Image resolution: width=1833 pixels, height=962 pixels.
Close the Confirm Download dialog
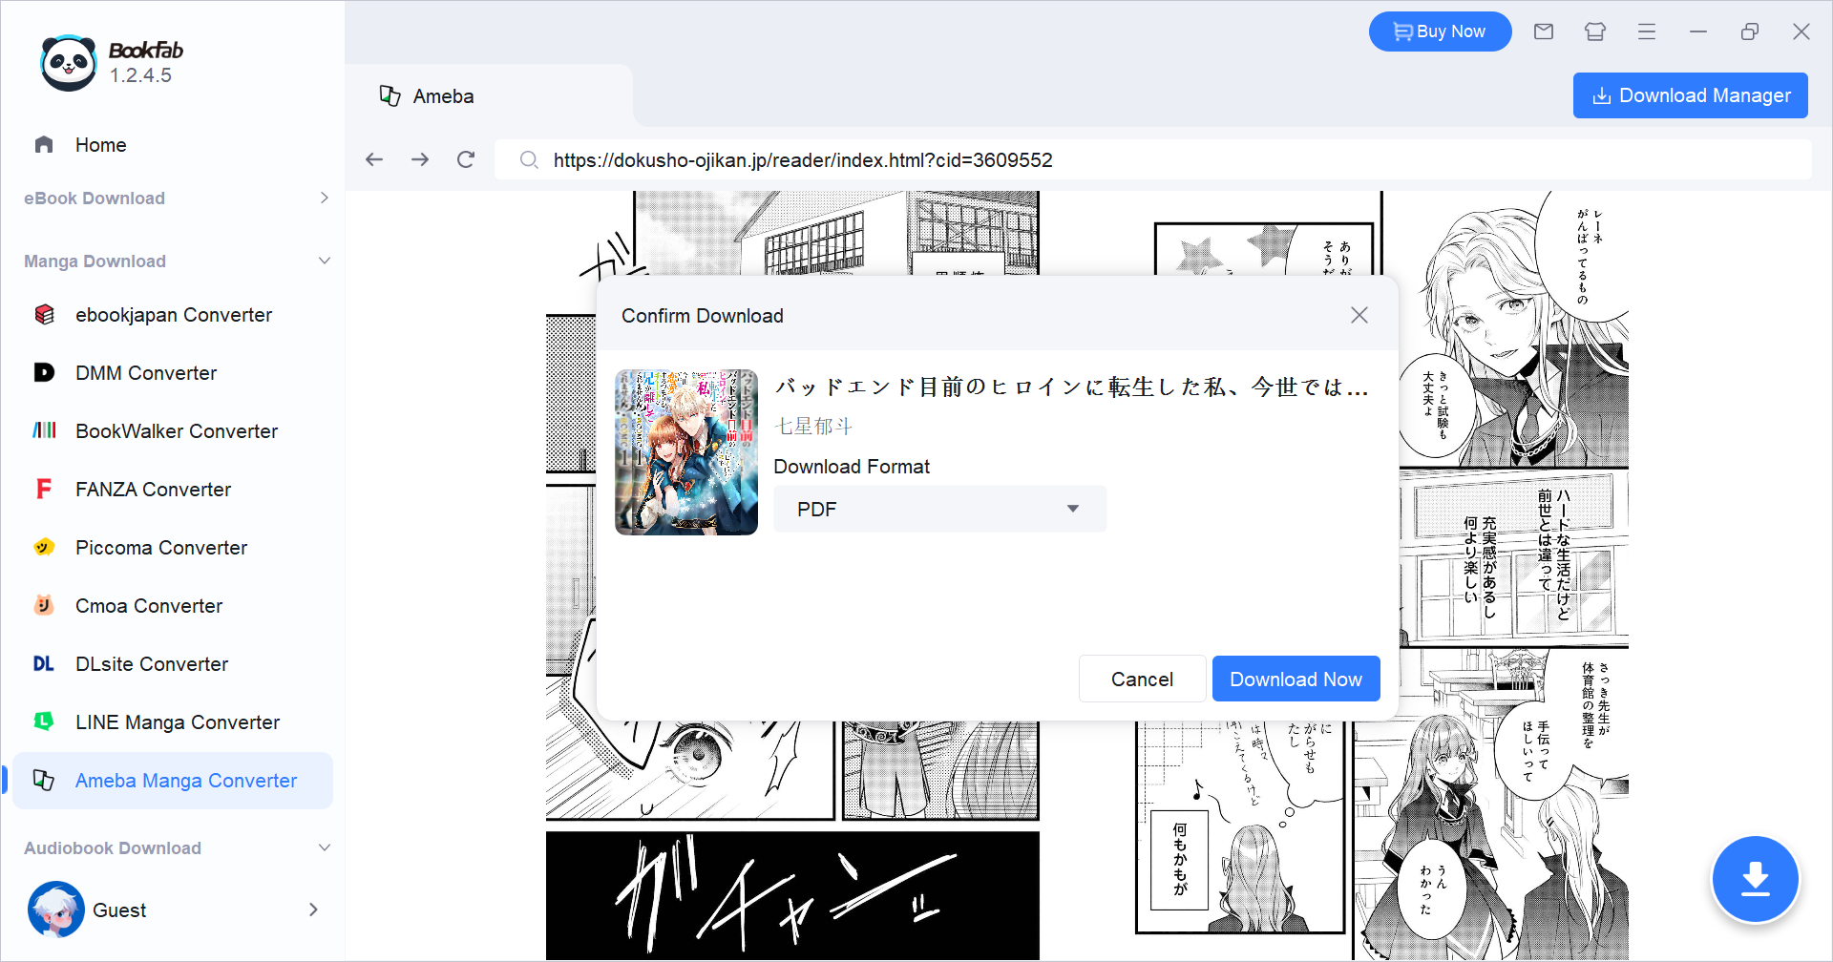1359,315
